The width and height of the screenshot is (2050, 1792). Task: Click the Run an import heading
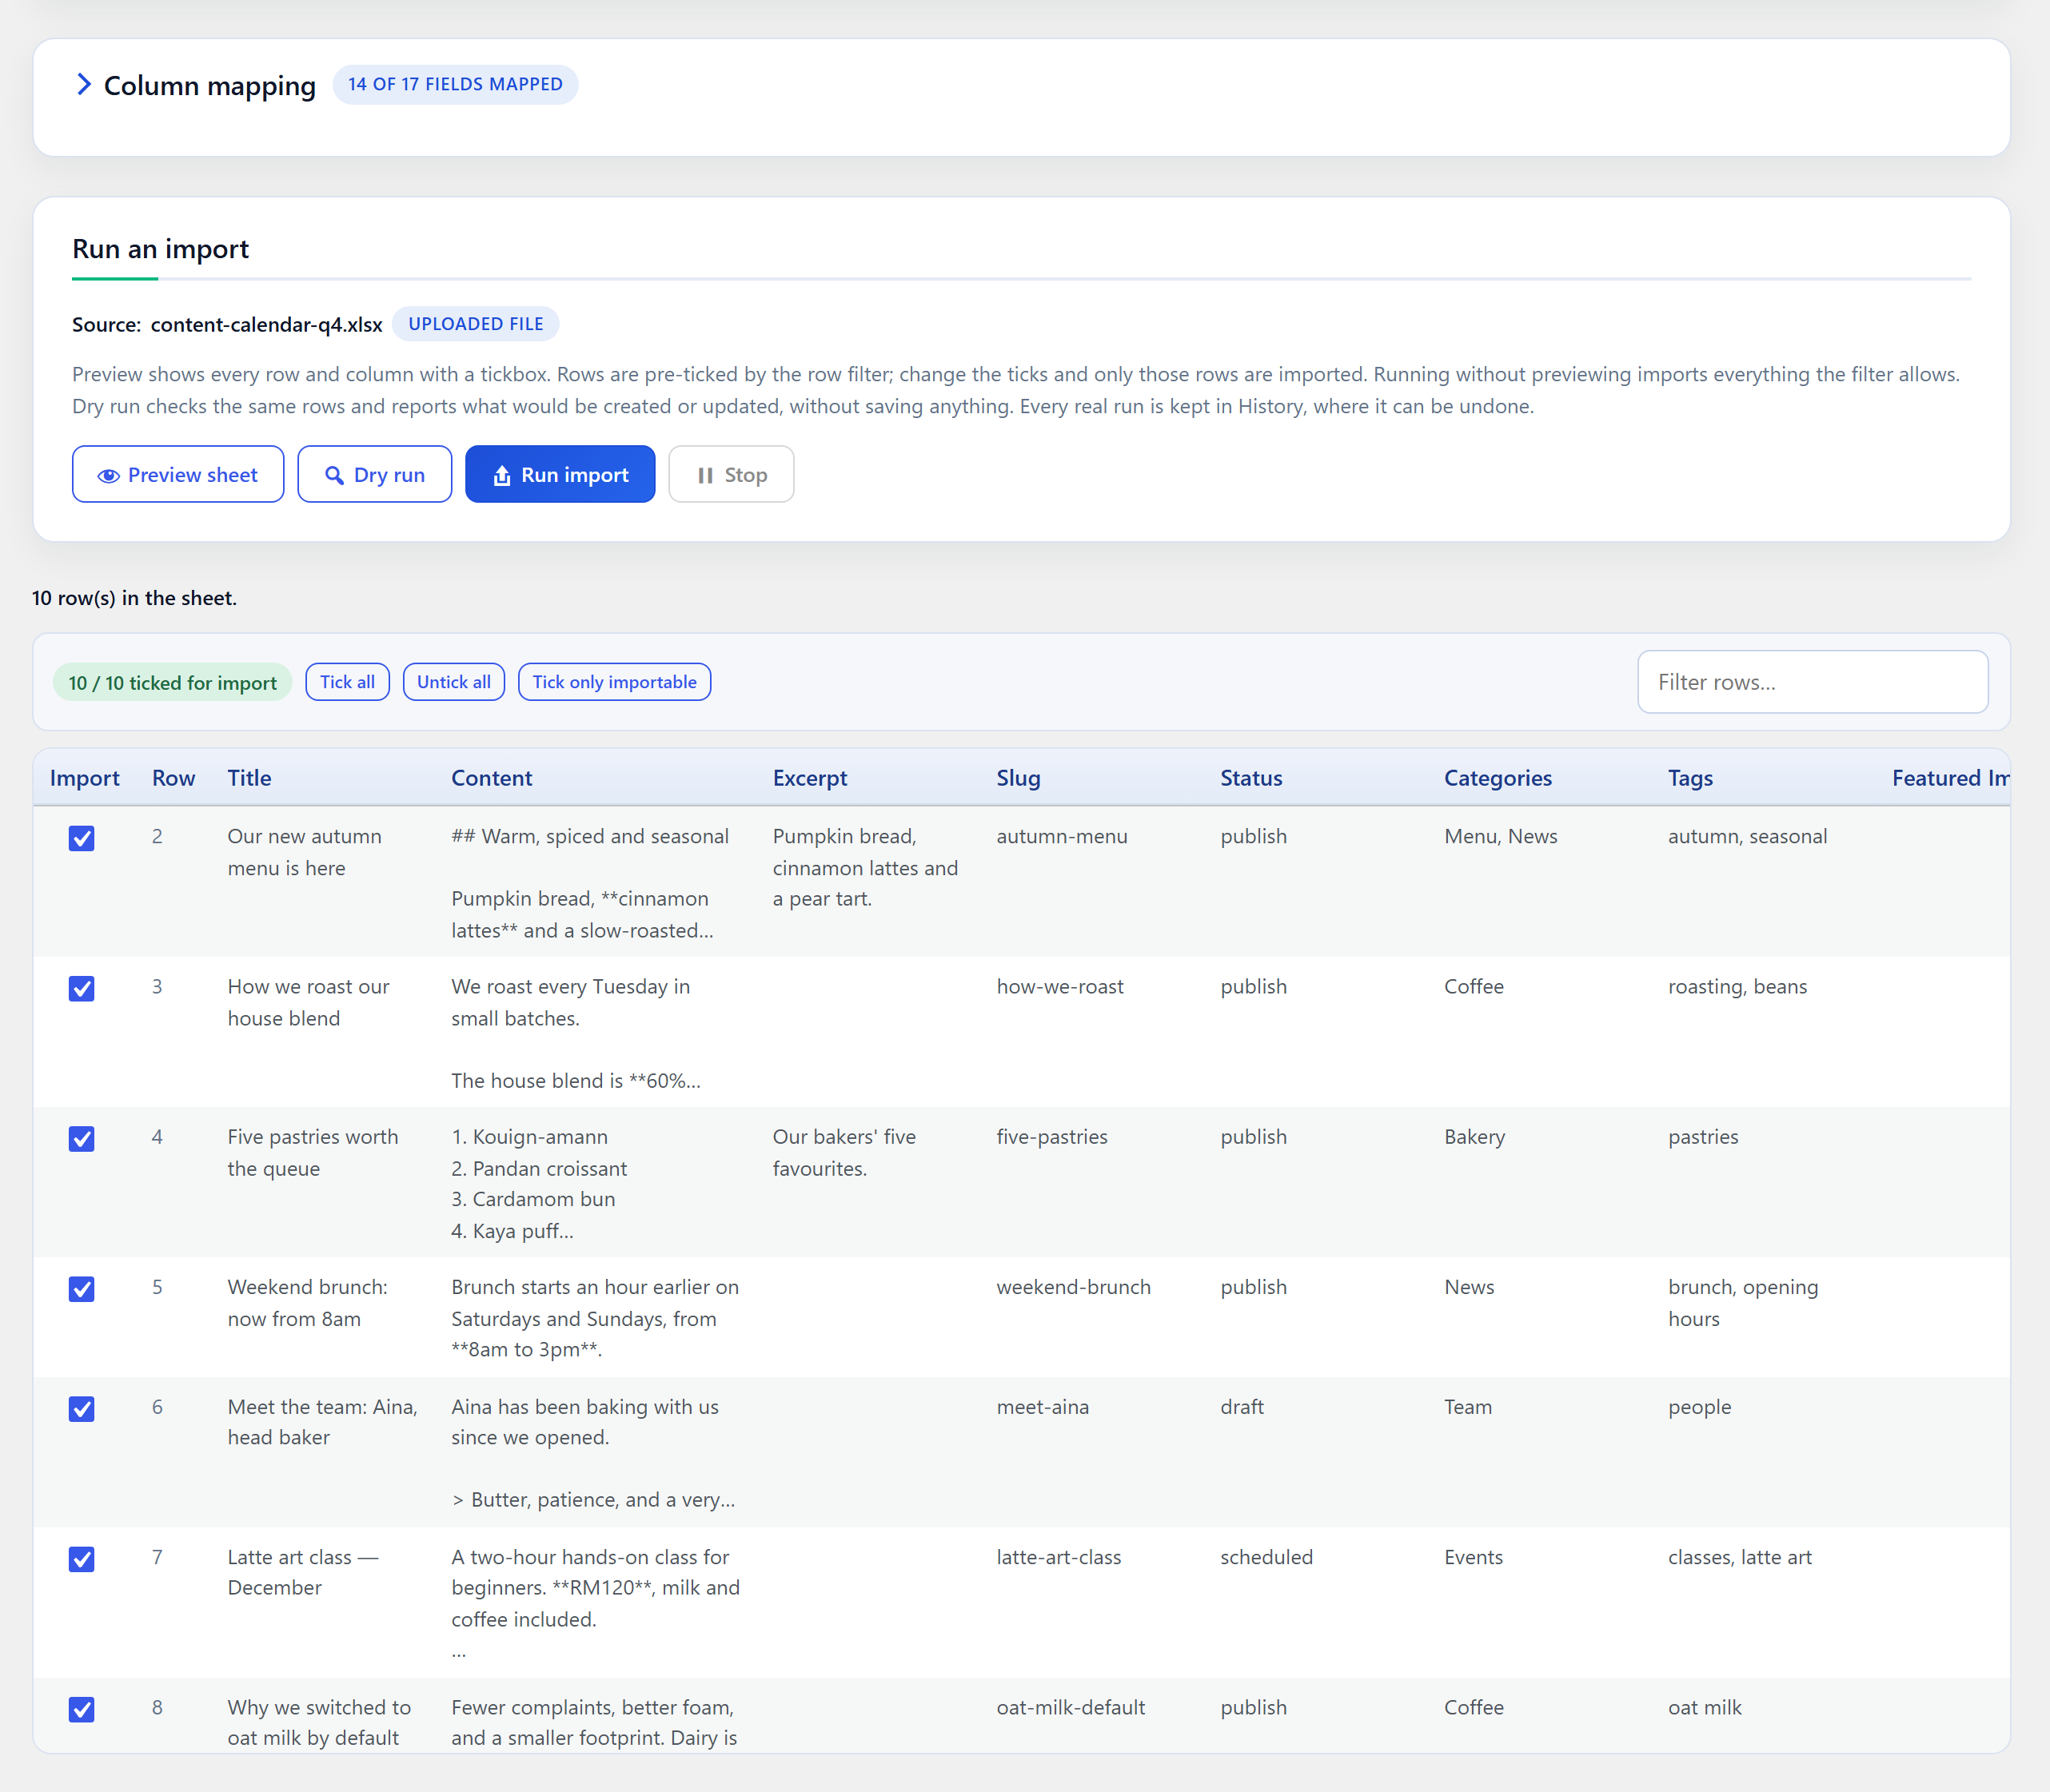(x=160, y=249)
